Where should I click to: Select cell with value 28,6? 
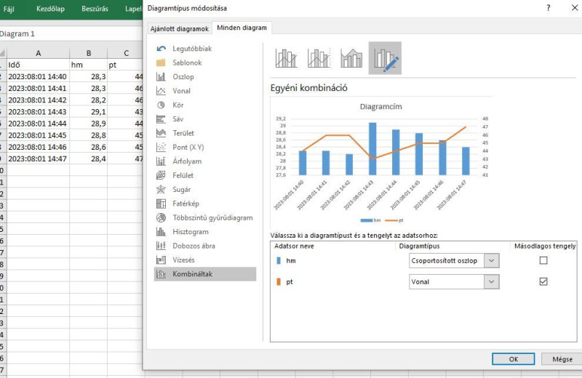[x=89, y=147]
